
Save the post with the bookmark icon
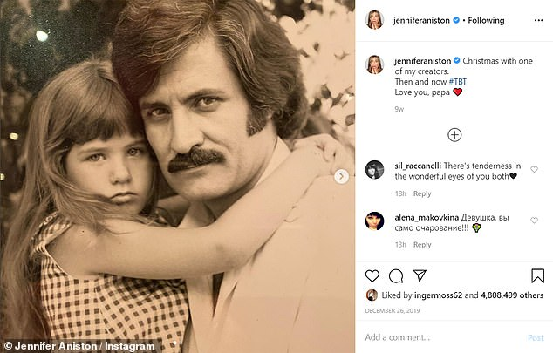point(537,276)
